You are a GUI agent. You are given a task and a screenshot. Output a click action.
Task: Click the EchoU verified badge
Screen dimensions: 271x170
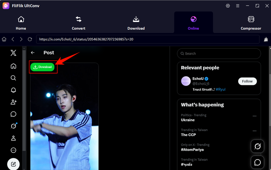point(207,79)
